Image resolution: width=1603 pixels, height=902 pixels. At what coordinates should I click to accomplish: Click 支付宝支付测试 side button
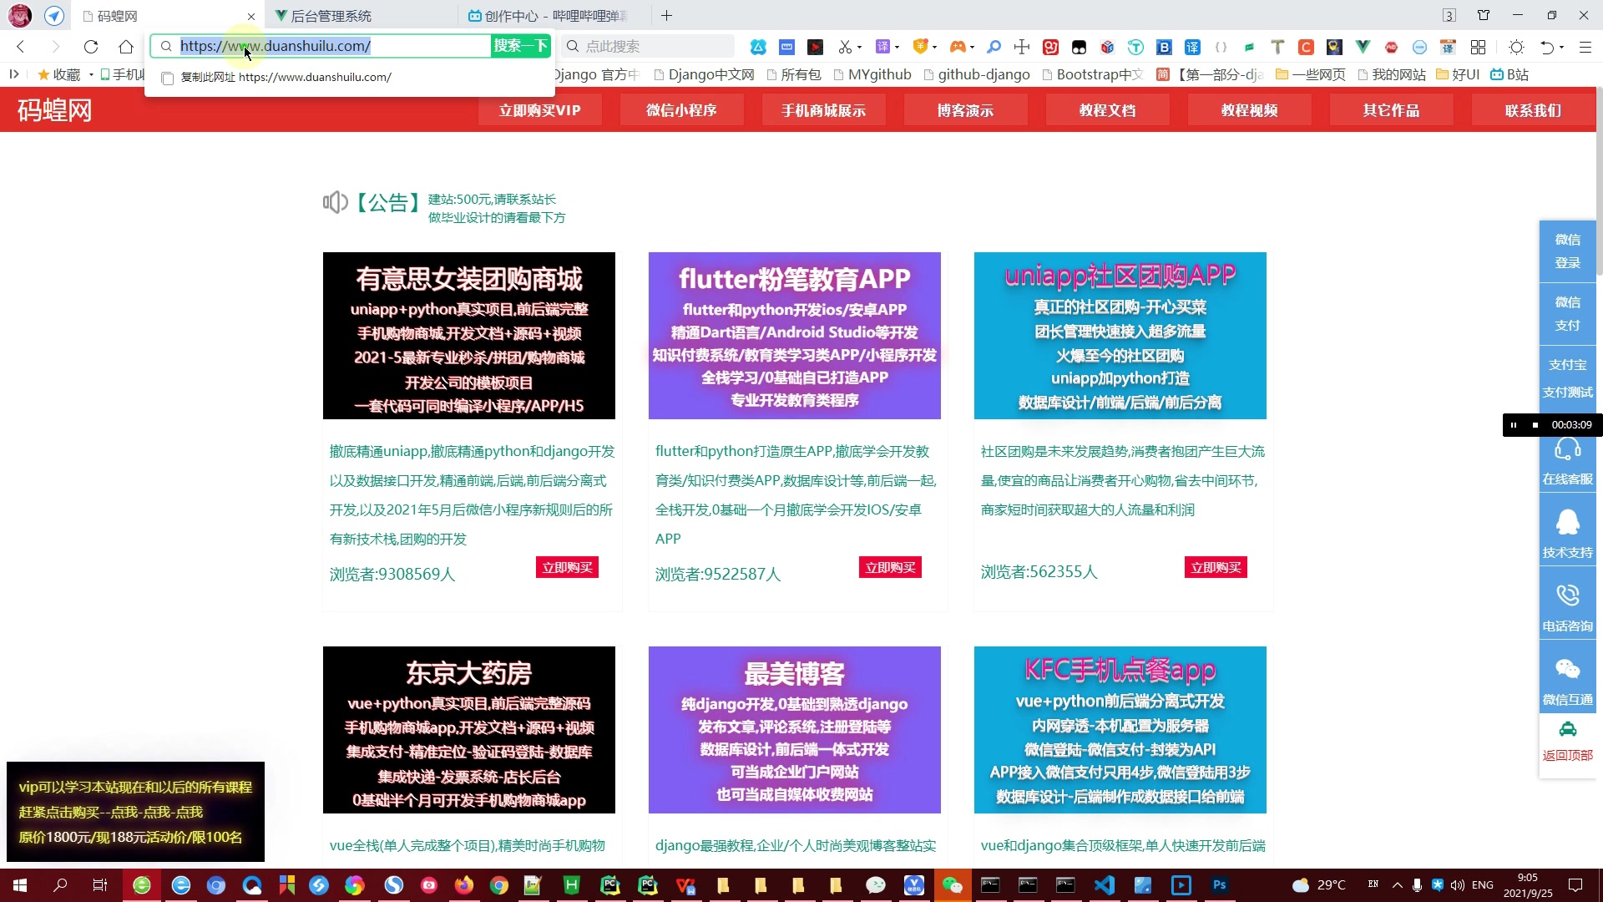pyautogui.click(x=1567, y=378)
